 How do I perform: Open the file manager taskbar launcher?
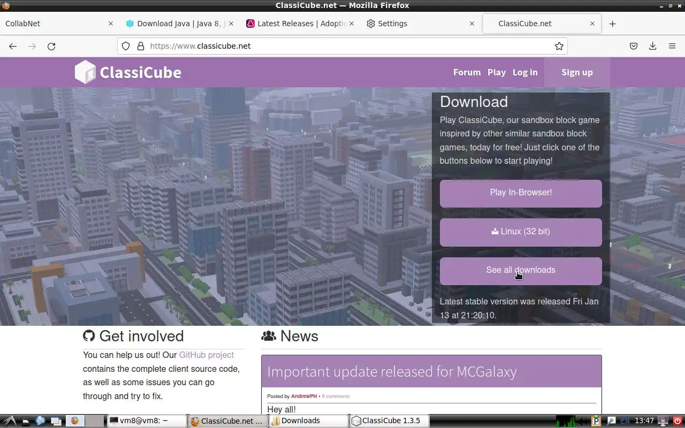(x=25, y=421)
